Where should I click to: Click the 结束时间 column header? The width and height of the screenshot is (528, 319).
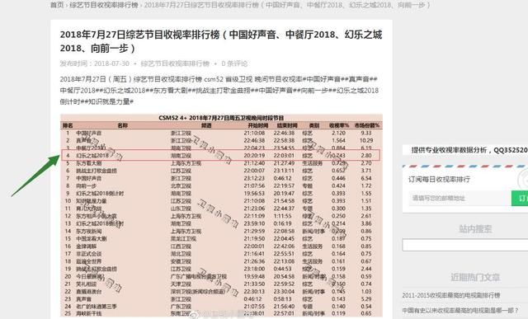[287, 125]
